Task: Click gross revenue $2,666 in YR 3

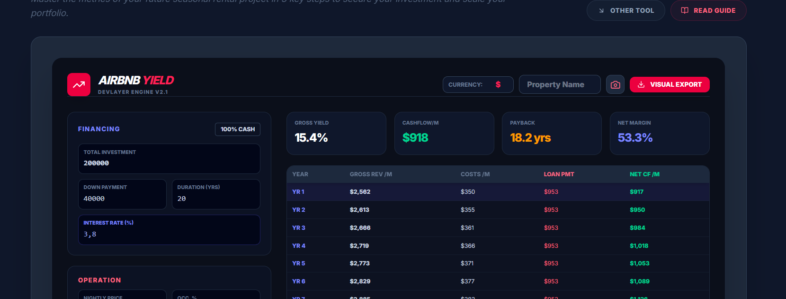Action: point(360,228)
